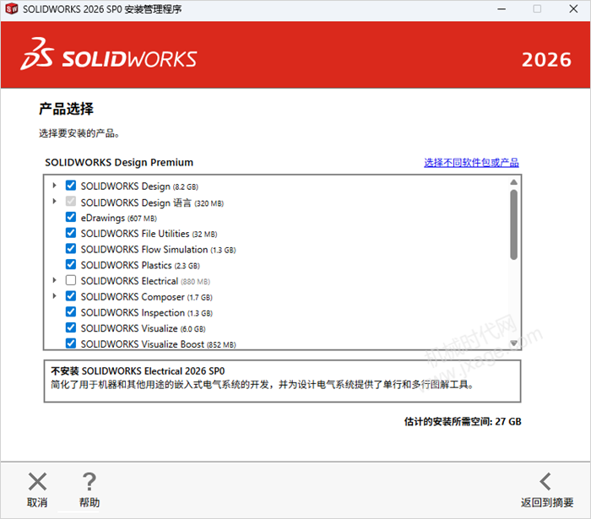Close the installation manager window
Screen dimensions: 591x519
[573, 8]
